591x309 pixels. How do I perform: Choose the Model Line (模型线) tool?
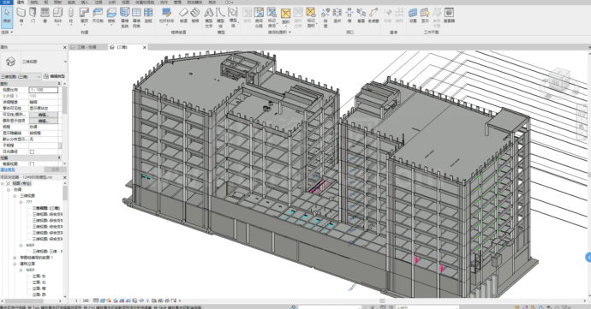[x=220, y=17]
